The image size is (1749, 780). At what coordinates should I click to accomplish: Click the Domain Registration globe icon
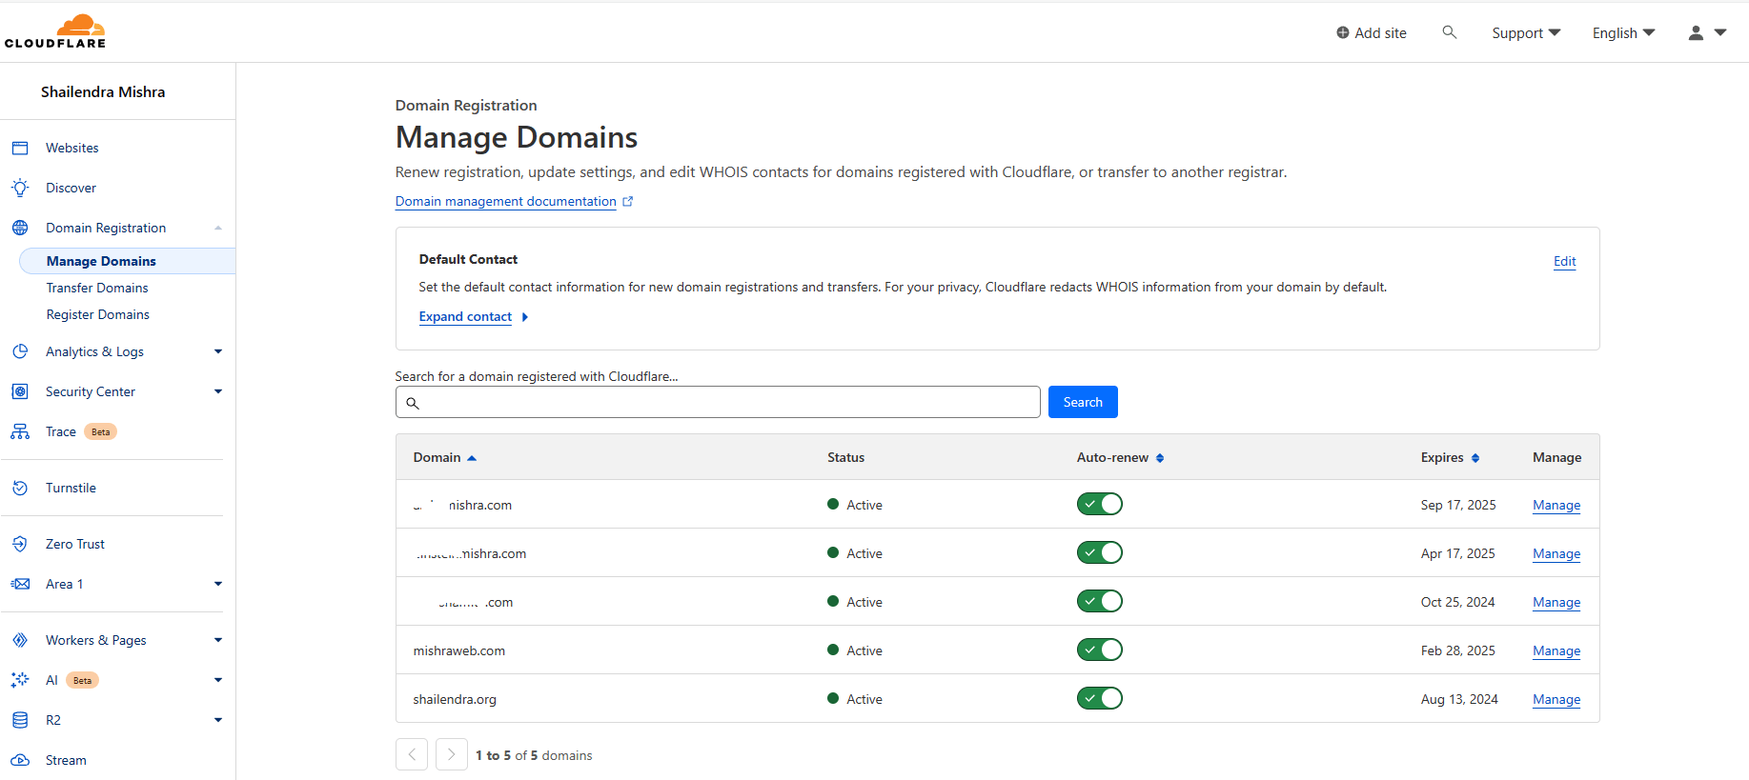coord(20,228)
